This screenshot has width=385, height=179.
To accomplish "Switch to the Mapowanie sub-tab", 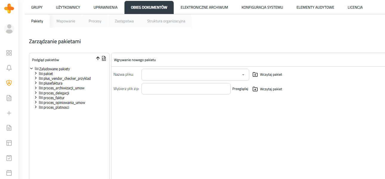I will pos(66,21).
